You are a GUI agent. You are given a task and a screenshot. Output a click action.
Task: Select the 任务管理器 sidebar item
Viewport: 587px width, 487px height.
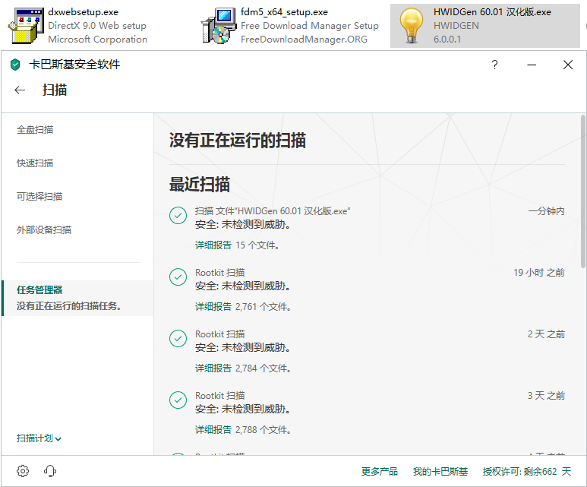point(77,298)
